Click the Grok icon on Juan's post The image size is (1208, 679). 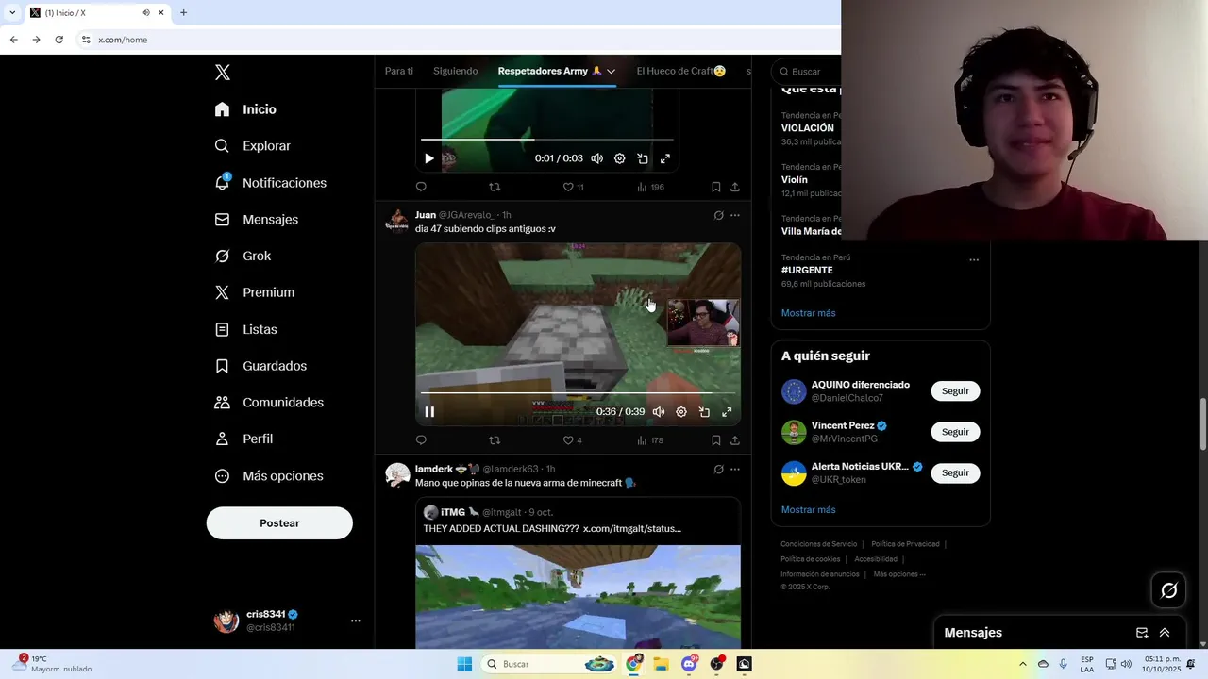(x=718, y=215)
